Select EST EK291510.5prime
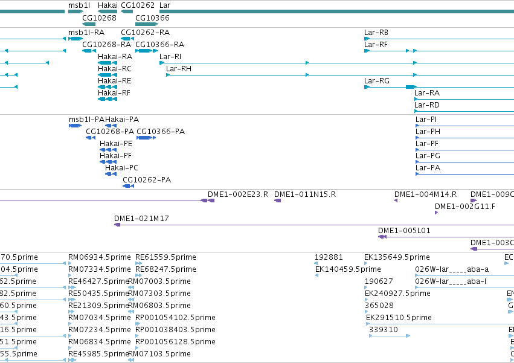This screenshot has height=363, width=514. (x=399, y=318)
